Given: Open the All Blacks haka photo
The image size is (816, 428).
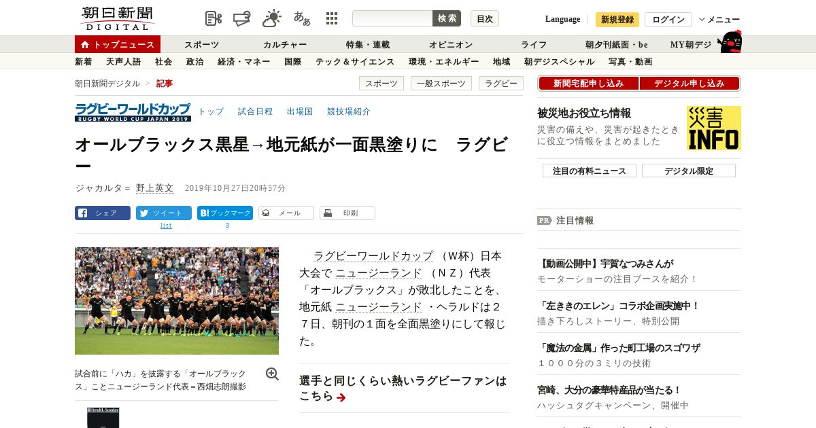Looking at the screenshot, I should click(177, 301).
